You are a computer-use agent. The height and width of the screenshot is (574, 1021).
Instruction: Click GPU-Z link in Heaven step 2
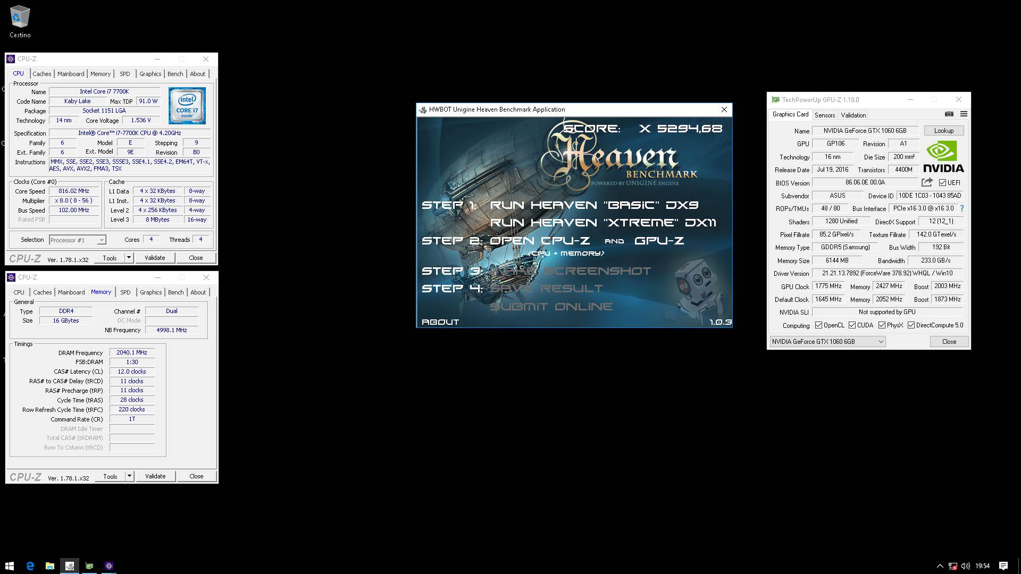click(x=659, y=241)
